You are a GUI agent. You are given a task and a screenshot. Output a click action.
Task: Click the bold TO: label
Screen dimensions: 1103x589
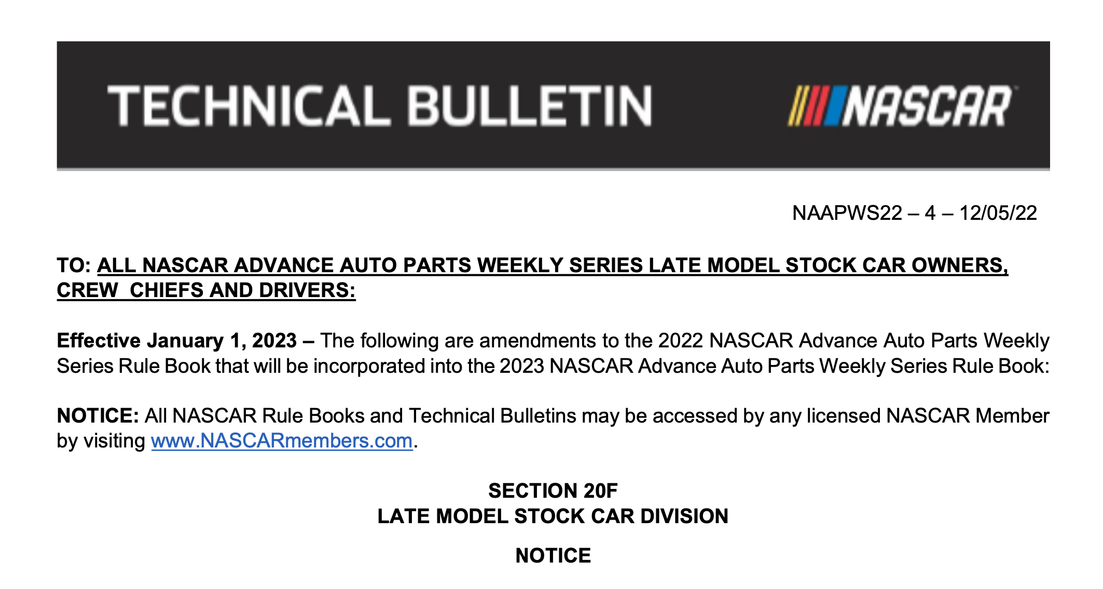[x=74, y=265]
